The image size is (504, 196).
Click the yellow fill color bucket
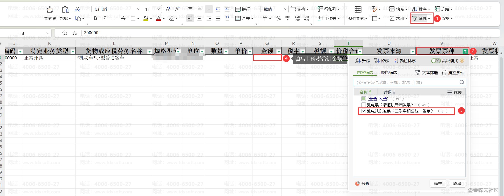(146, 18)
